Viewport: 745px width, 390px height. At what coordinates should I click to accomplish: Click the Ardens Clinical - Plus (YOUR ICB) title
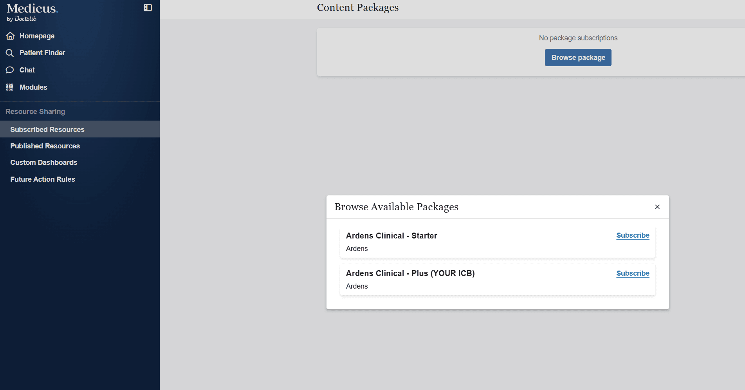[x=410, y=273]
